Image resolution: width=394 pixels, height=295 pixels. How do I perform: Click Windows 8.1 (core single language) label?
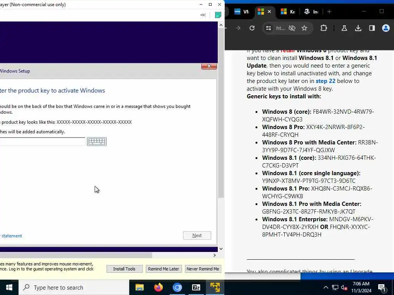(311, 173)
